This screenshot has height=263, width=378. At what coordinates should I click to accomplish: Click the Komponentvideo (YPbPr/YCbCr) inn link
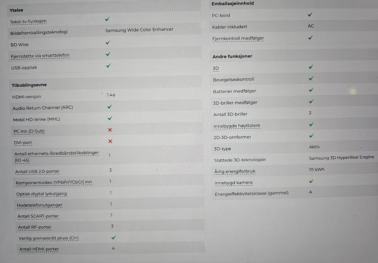pyautogui.click(x=54, y=182)
